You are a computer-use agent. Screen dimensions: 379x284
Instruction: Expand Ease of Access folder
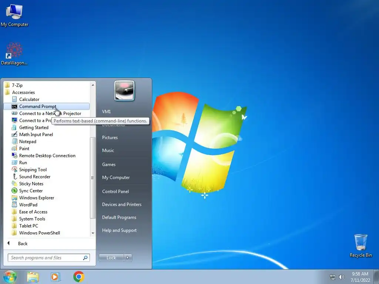click(33, 212)
